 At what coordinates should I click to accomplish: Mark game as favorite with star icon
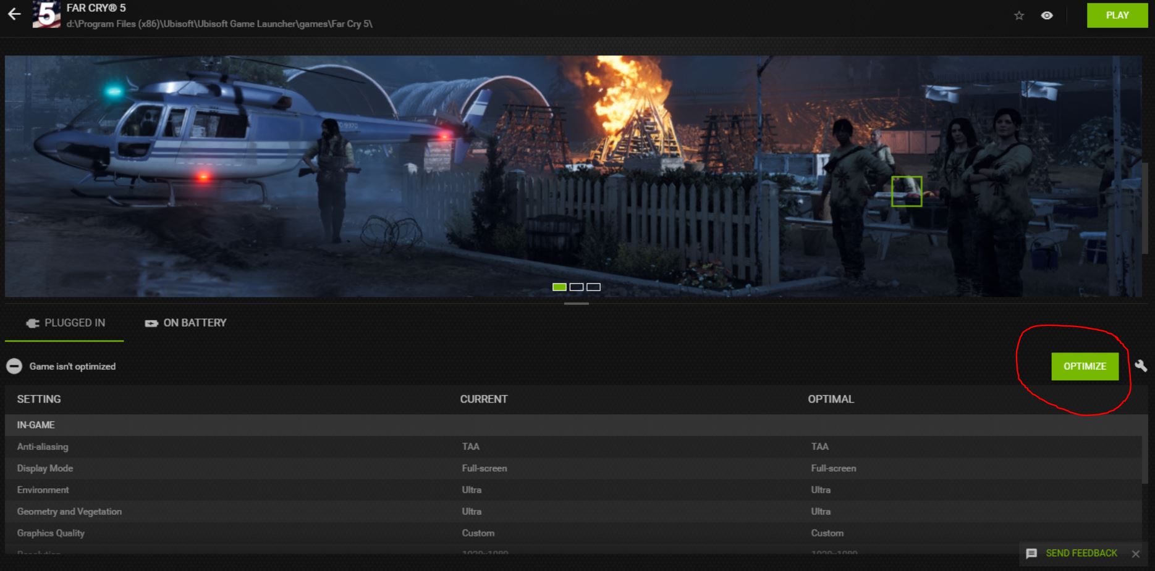point(1019,15)
